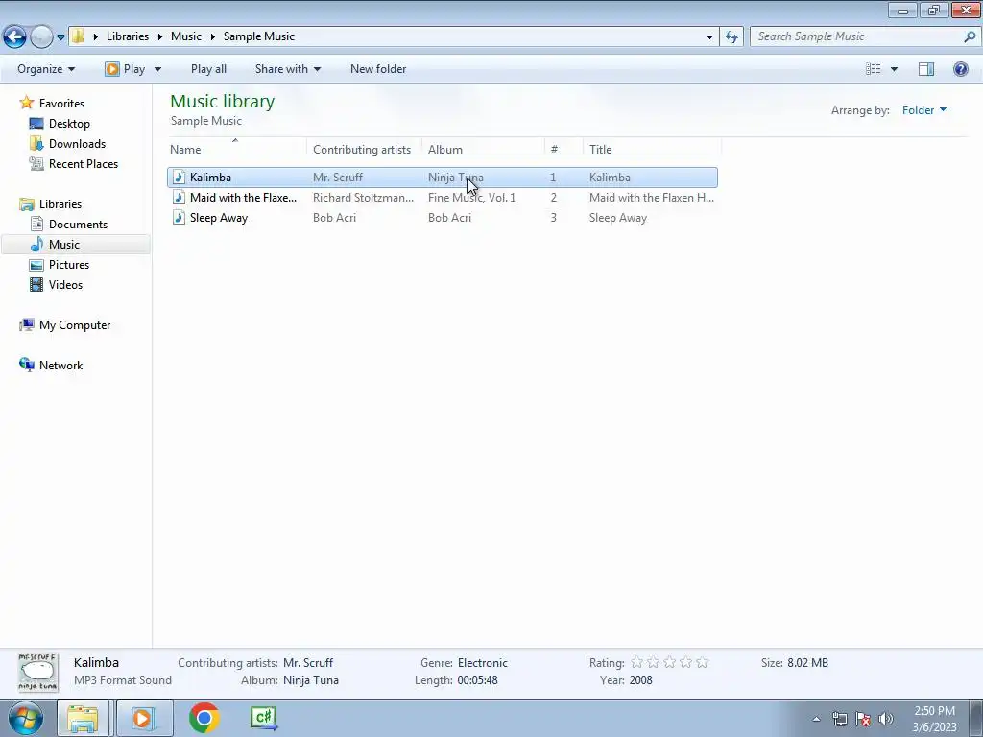The height and width of the screenshot is (737, 983).
Task: Click the folder icon in address bar
Action: (78, 36)
